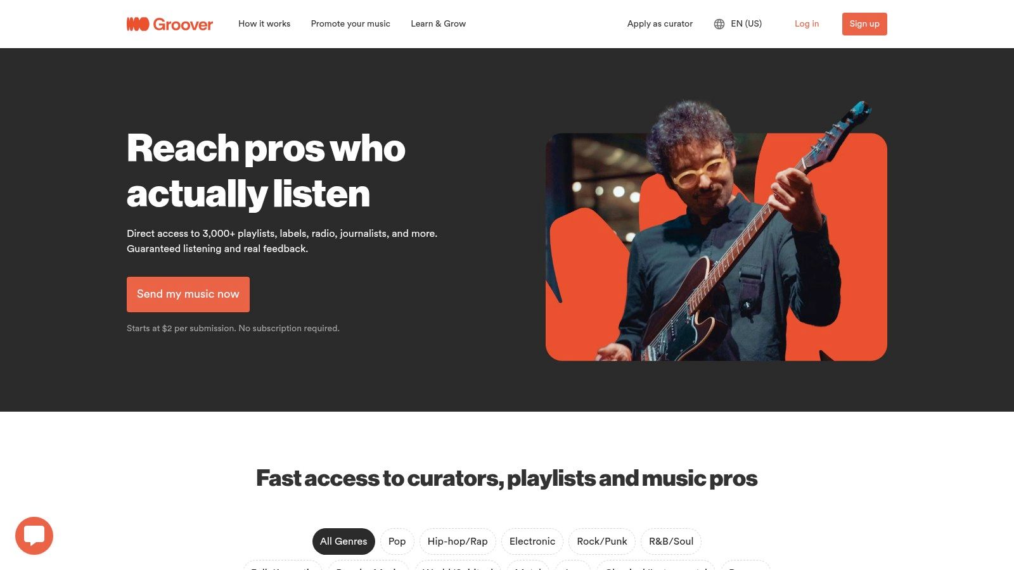Open the Learn & Grow menu
Image resolution: width=1014 pixels, height=570 pixels.
click(438, 24)
